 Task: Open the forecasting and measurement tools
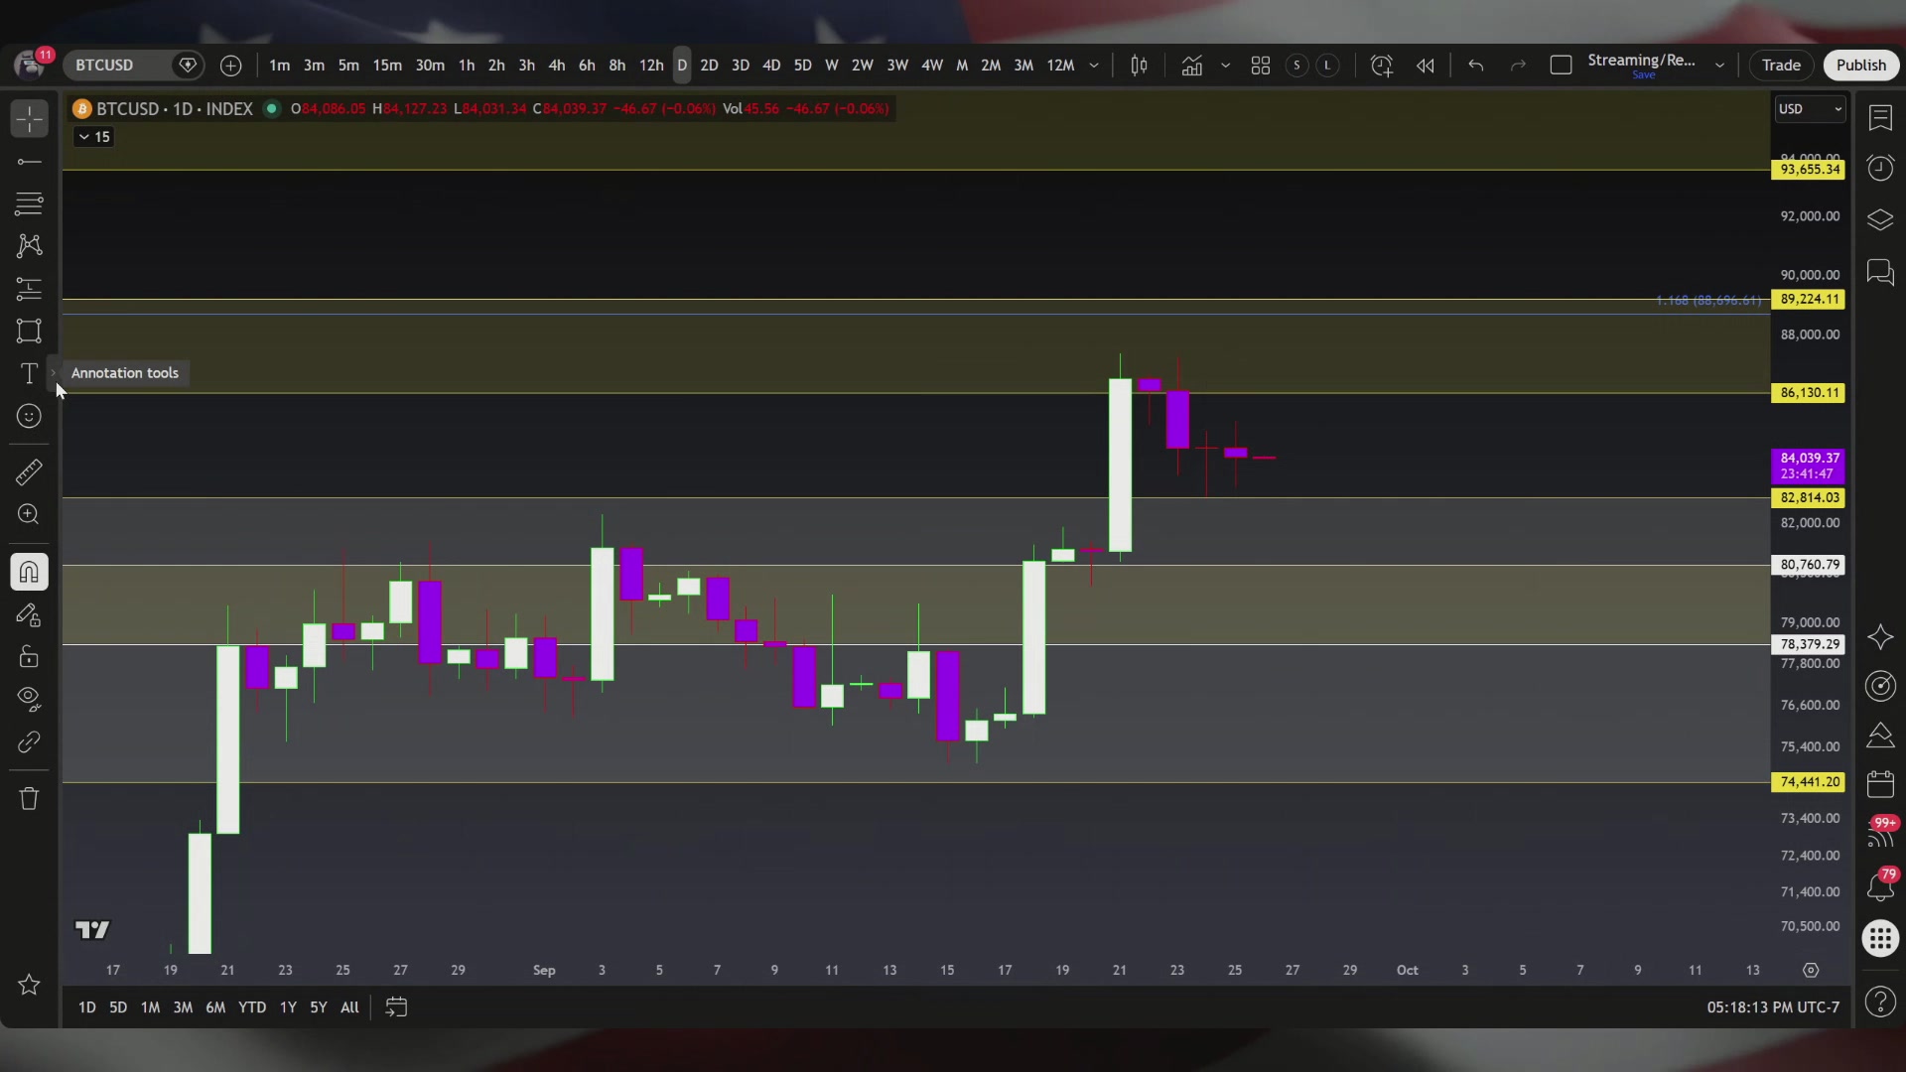point(29,288)
